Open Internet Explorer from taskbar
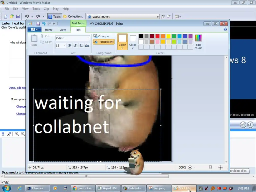The height and width of the screenshot is (192, 256). (19, 188)
